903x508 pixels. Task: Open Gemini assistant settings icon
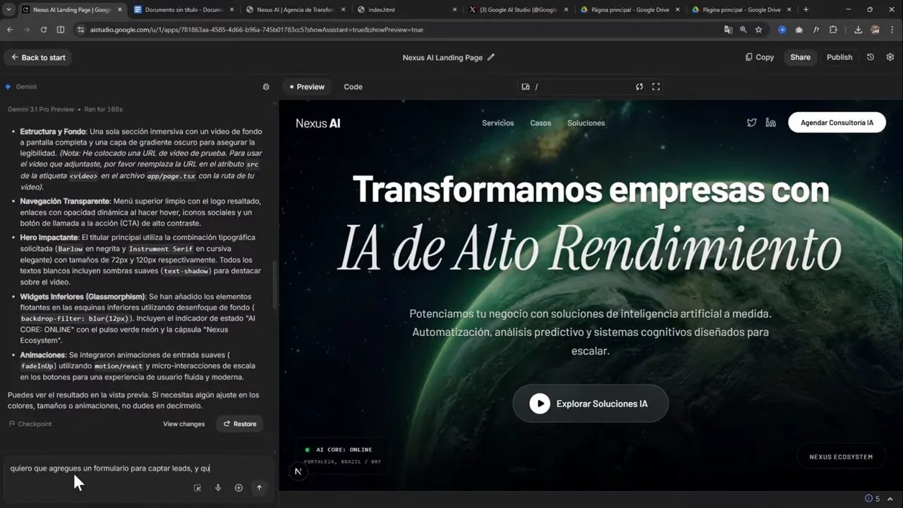coord(266,87)
